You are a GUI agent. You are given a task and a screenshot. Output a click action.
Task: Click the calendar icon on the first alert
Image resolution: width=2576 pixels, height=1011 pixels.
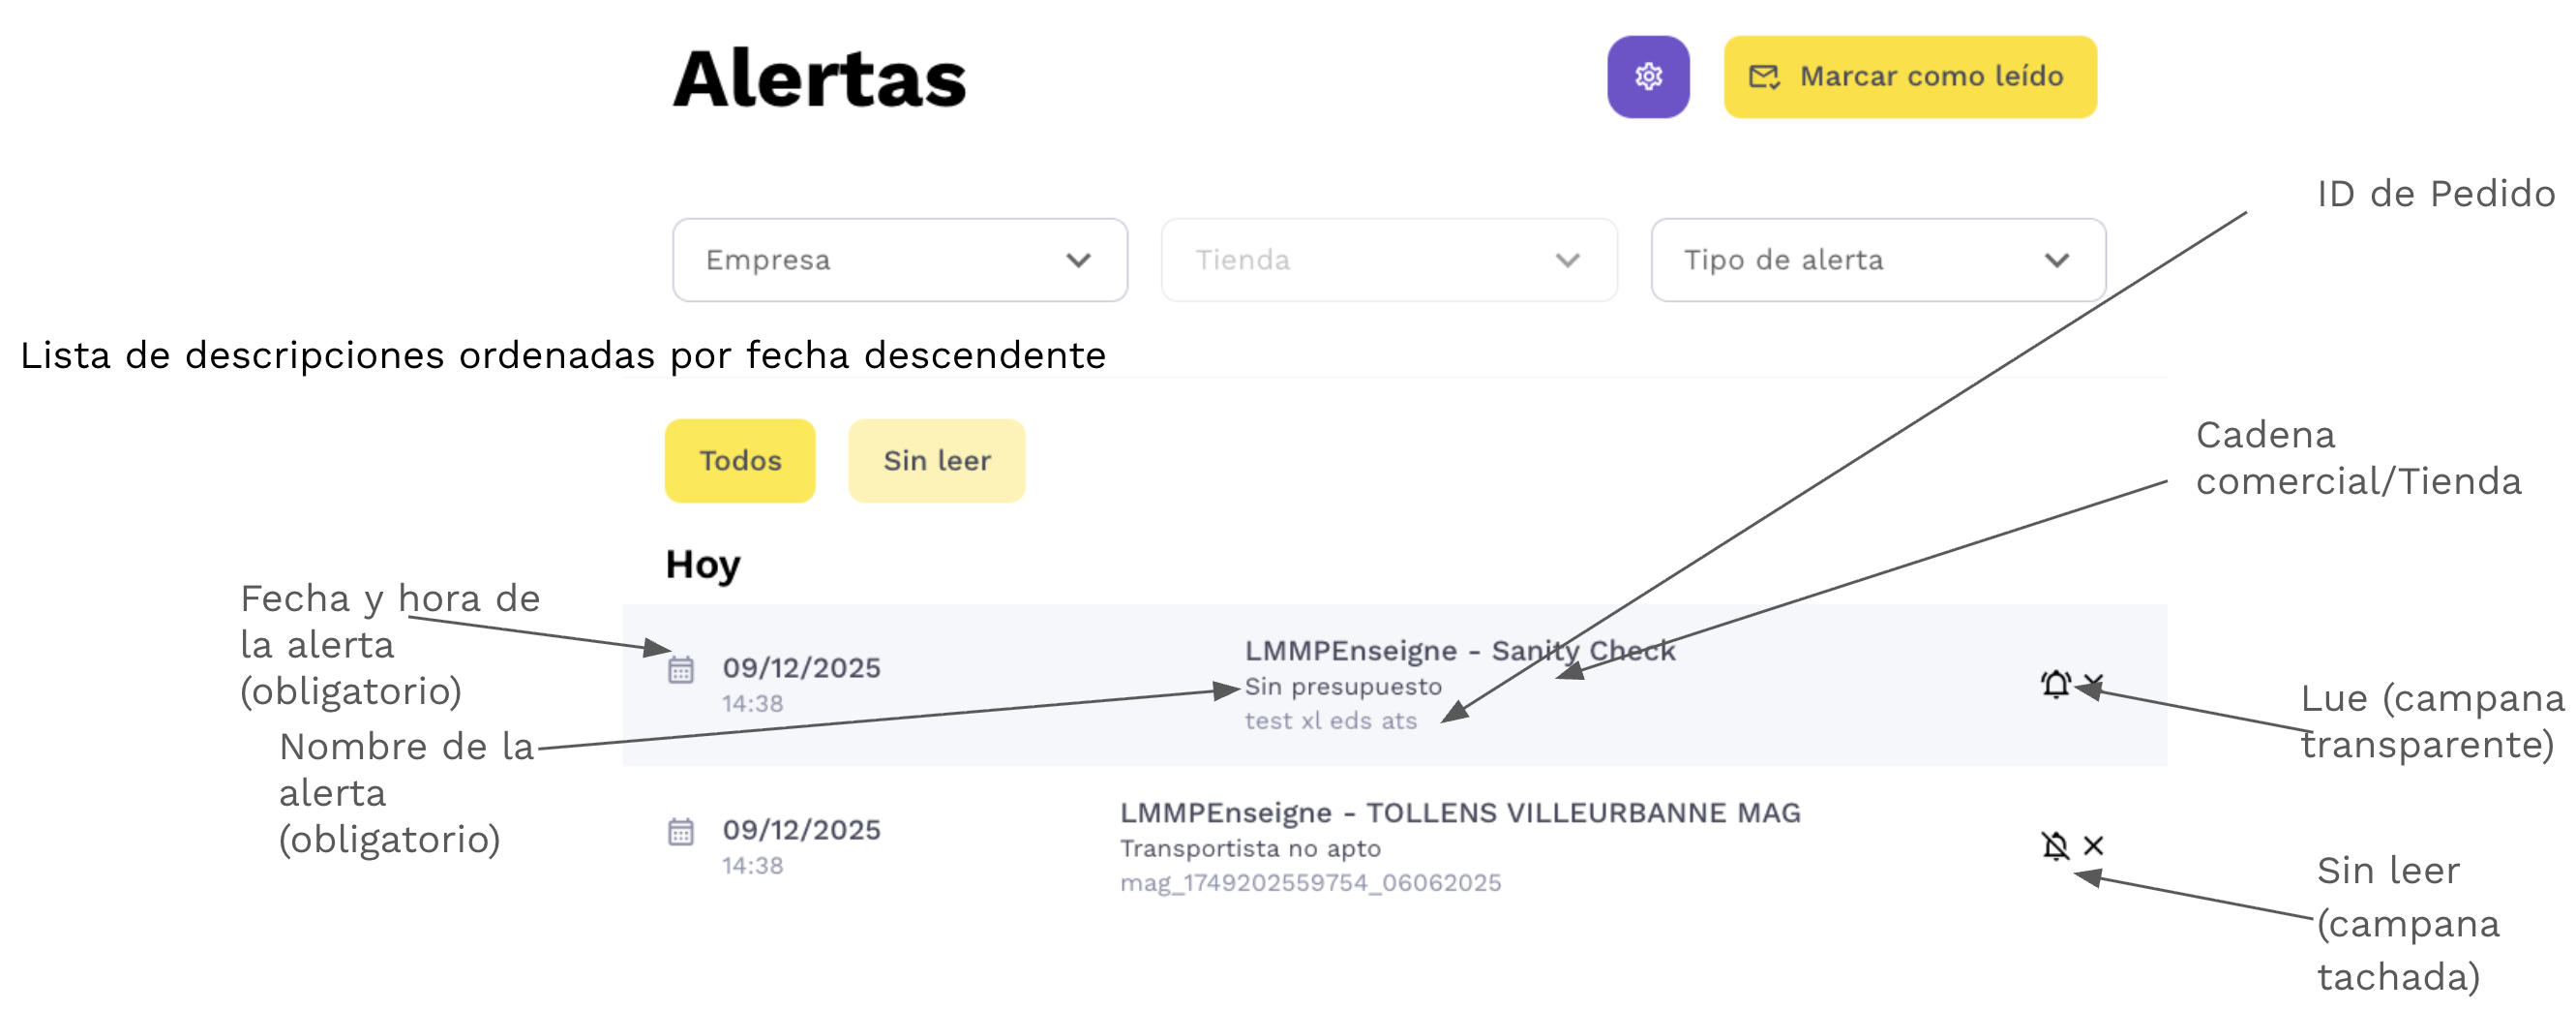tap(680, 670)
